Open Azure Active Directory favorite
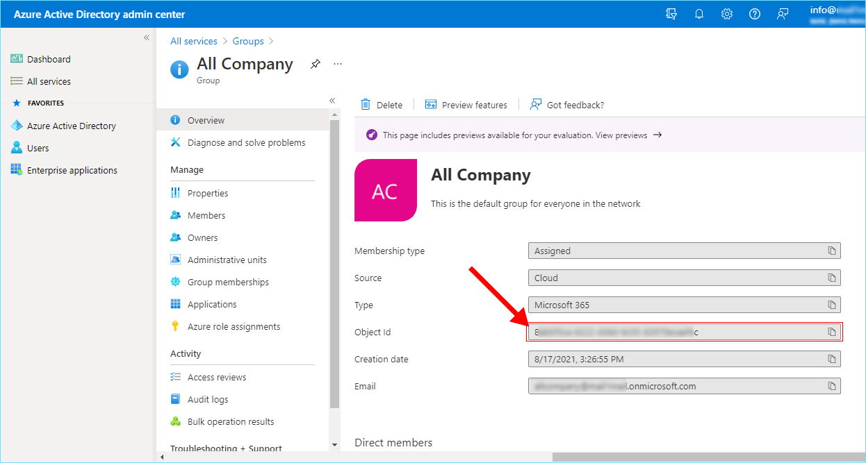866x463 pixels. click(x=71, y=126)
